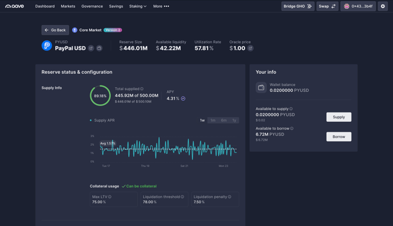The width and height of the screenshot is (393, 226).
Task: Click Reserve status & configuration heading
Action: coord(77,72)
